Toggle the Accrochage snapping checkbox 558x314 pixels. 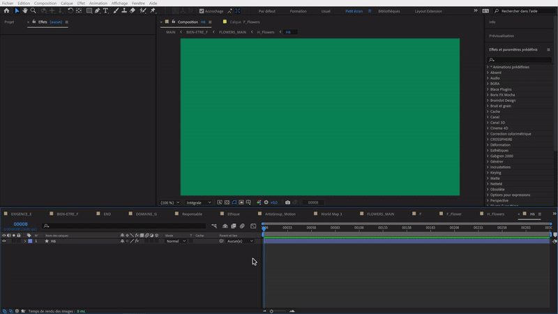202,11
